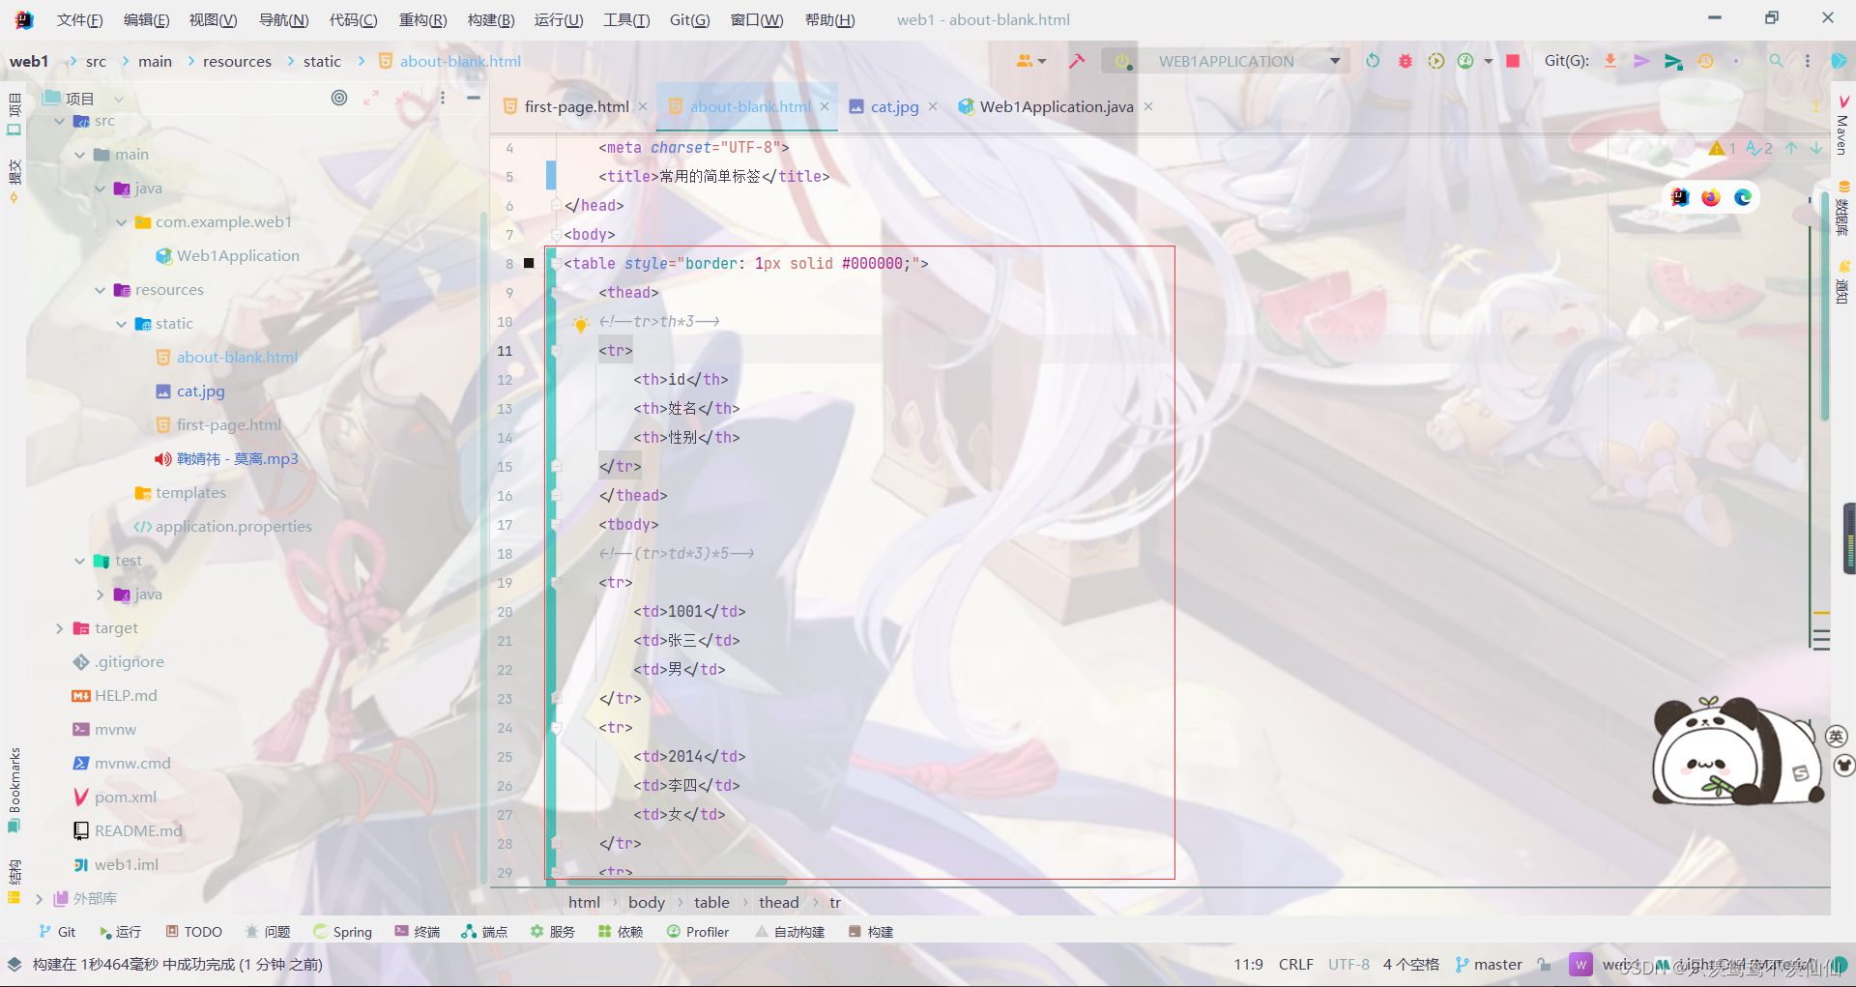Open the 重构(R) refactor menu
The image size is (1856, 987).
click(422, 19)
